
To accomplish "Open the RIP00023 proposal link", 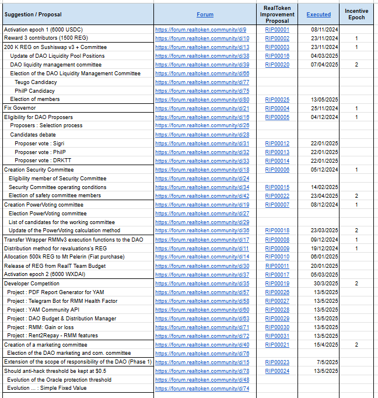I will pyautogui.click(x=277, y=362).
